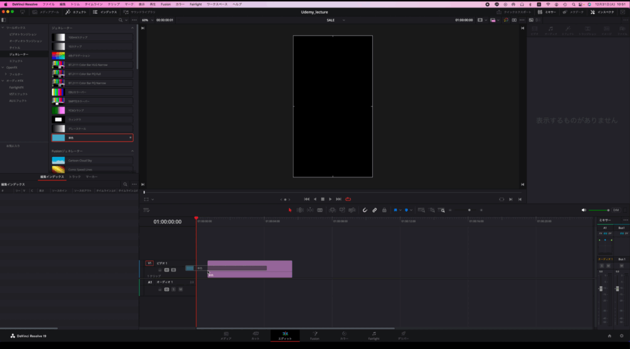Mute audio track A1 with M button
Screen dimensions: 630x349
click(x=180, y=289)
